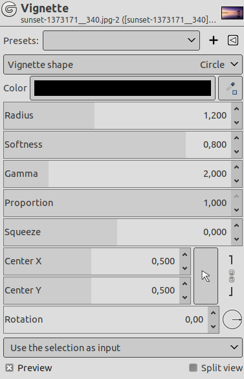Click the black vignette color swatch
Screen dimensions: 244x379
[x=122, y=88]
